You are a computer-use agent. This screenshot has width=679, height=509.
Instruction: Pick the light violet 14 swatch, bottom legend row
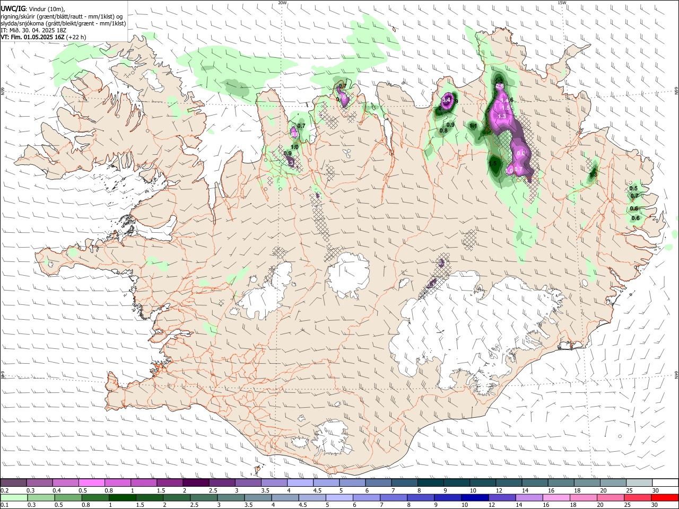tap(528, 497)
